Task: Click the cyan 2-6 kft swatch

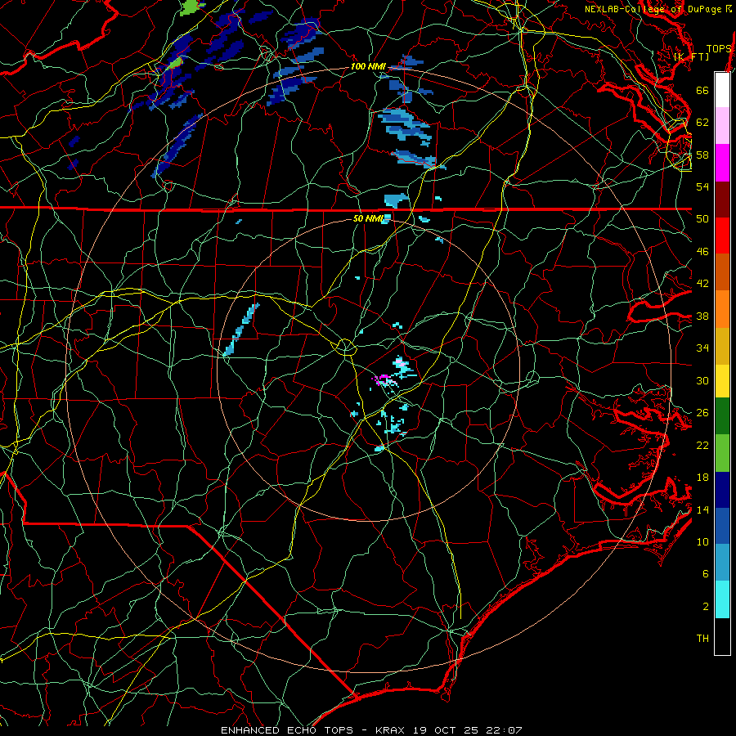Action: (x=722, y=599)
